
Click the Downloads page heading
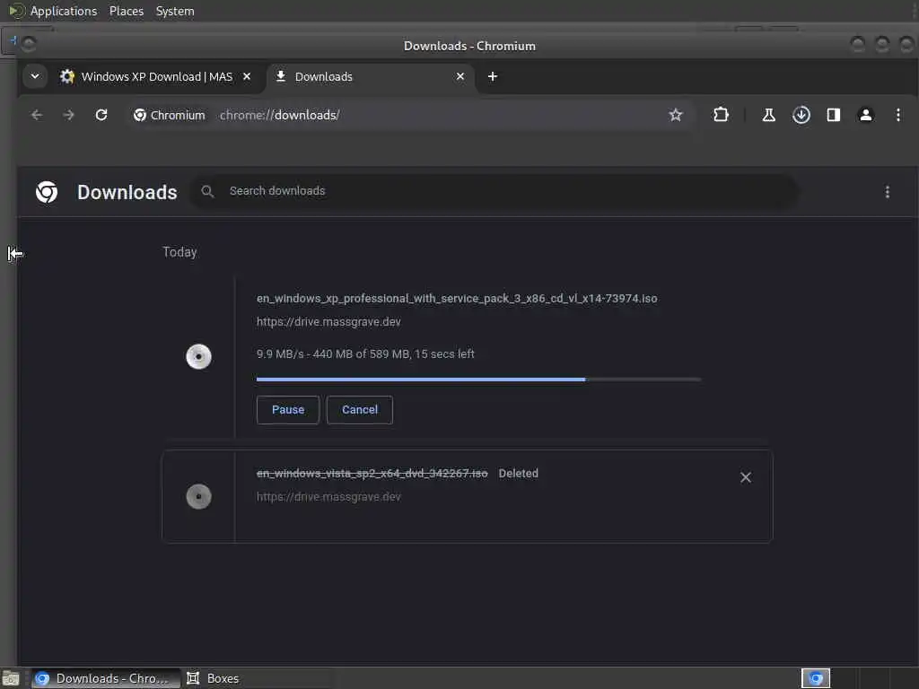click(x=127, y=192)
